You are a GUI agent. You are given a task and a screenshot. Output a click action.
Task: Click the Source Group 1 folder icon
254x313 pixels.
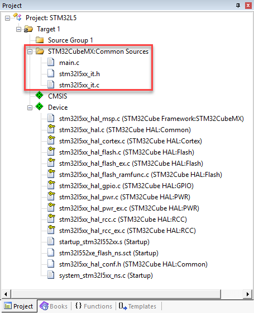[40, 40]
